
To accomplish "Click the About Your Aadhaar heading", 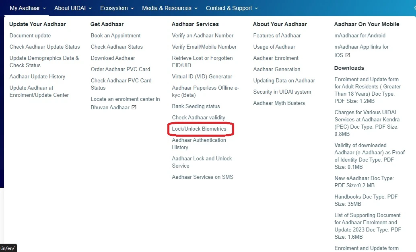I will tap(280, 24).
